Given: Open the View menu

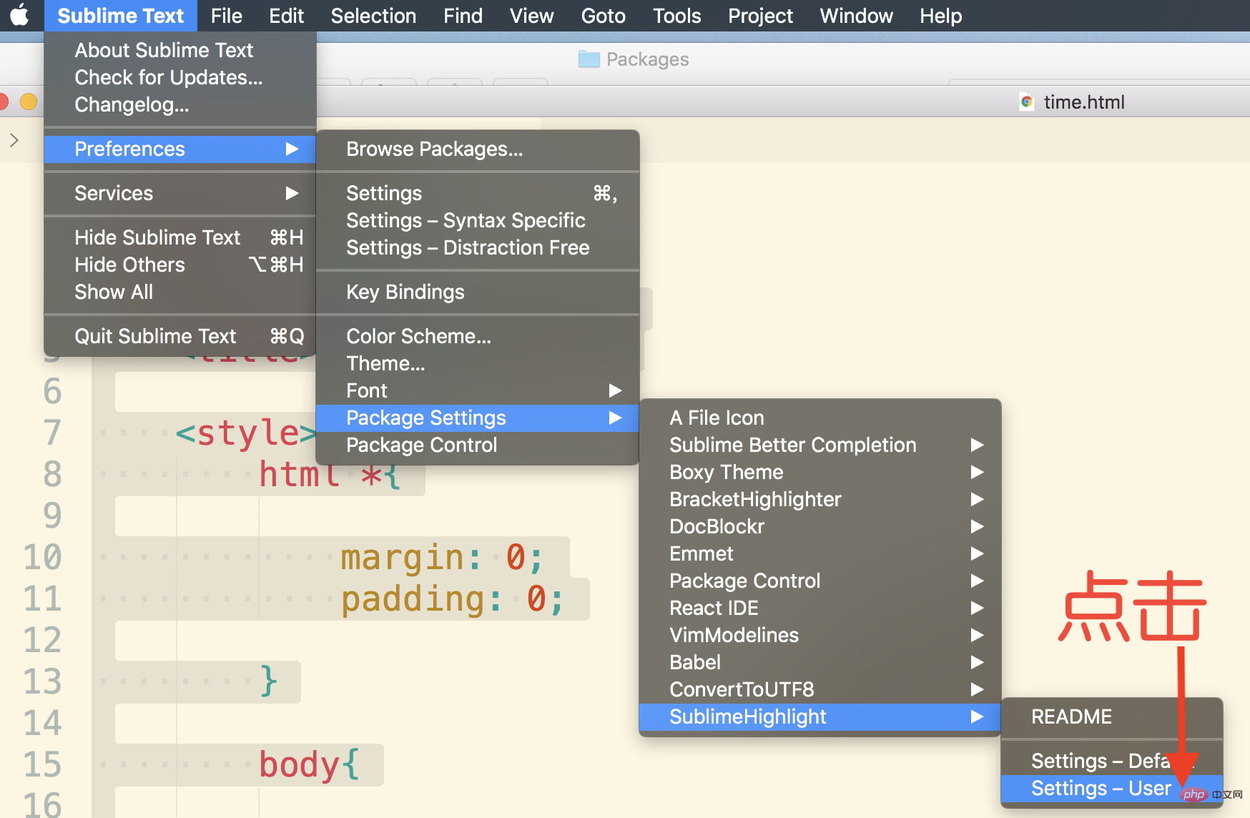Looking at the screenshot, I should 531,16.
